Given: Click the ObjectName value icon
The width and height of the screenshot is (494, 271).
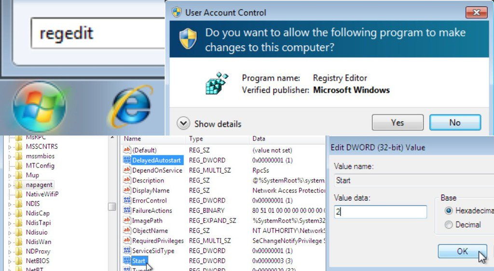Looking at the screenshot, I should 127,231.
